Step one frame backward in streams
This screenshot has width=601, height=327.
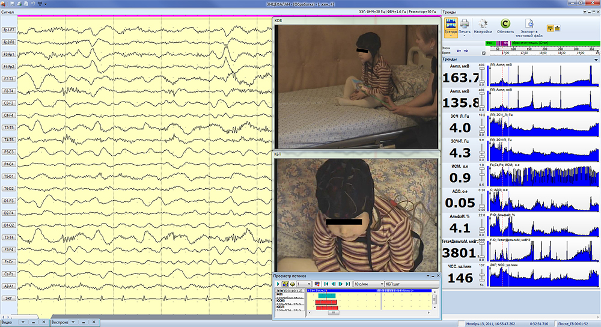334,284
